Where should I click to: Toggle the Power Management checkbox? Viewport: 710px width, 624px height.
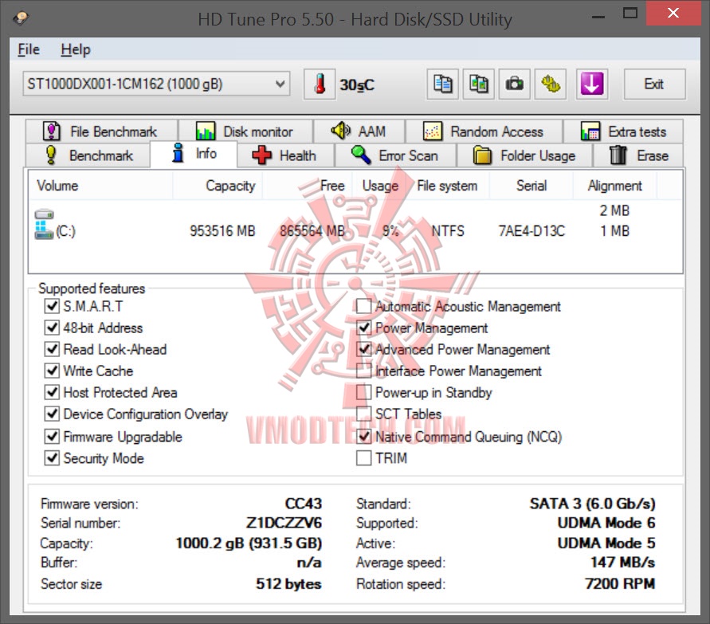pos(363,328)
